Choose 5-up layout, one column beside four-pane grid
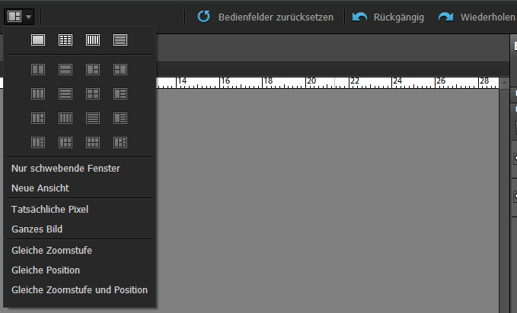This screenshot has height=313, width=517. pos(65,143)
